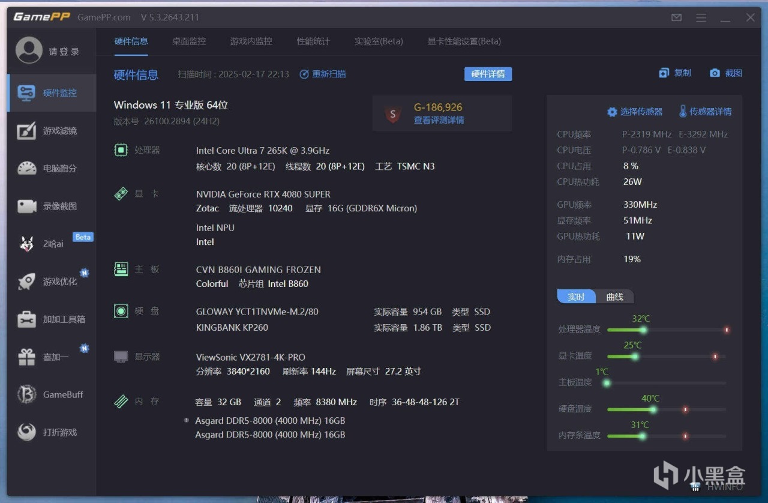Open 实验室(Beta) tab
Screen dimensions: 768x503
tap(379, 41)
